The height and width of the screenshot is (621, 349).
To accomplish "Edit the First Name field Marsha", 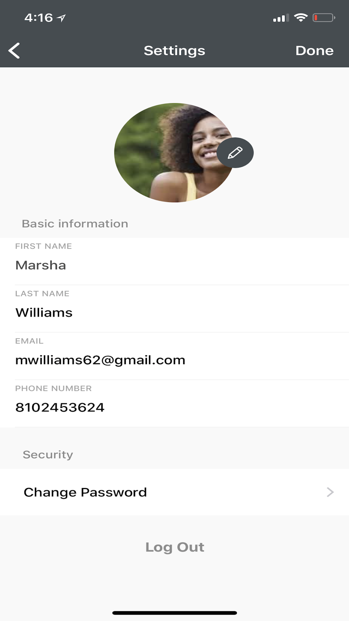I will pos(174,261).
